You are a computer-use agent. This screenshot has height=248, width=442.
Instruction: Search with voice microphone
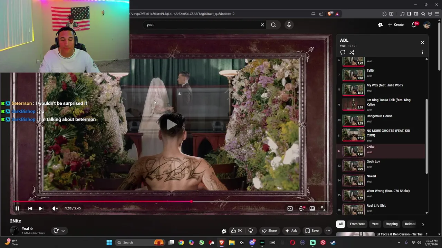click(289, 25)
